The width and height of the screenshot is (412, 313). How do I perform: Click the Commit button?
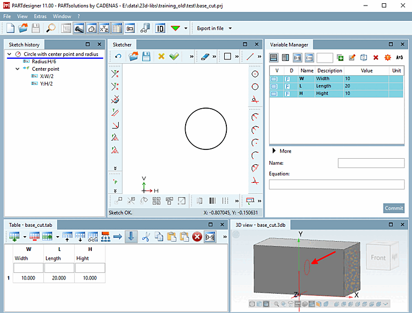click(393, 208)
